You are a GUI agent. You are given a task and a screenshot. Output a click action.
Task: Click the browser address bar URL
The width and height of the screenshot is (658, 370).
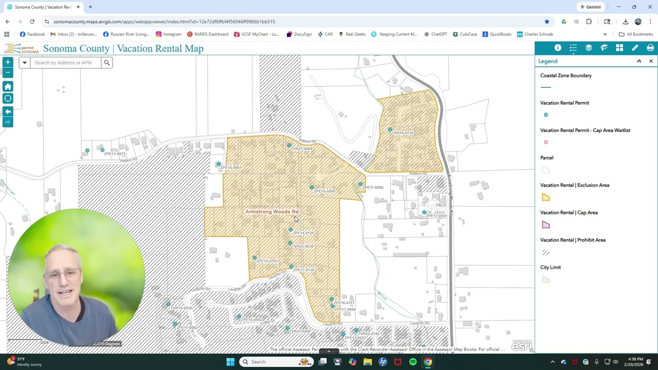[x=164, y=22]
